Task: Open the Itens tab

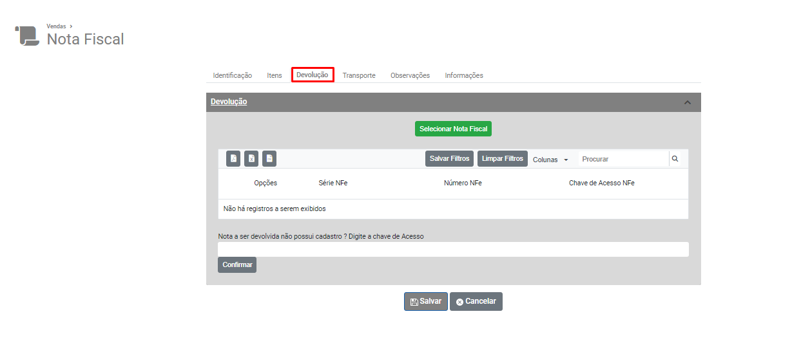Action: [x=275, y=75]
